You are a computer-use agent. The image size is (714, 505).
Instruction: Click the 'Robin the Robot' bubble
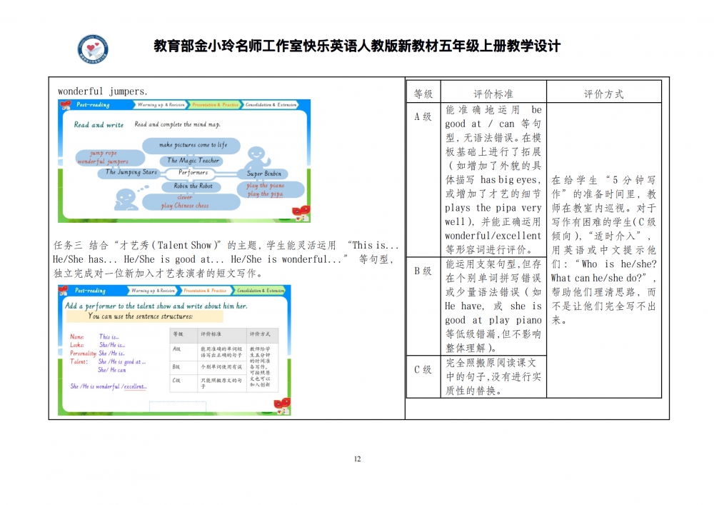pos(193,186)
